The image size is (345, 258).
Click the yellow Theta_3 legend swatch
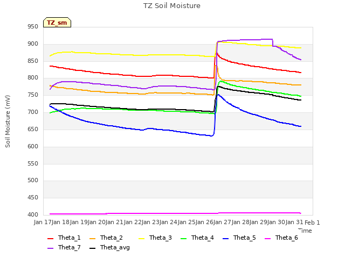(141, 239)
